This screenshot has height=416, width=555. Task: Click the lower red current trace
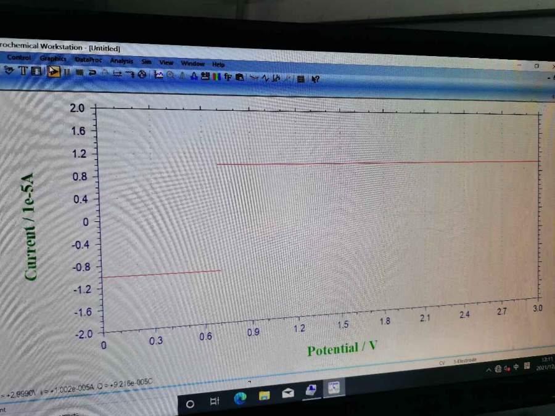(162, 274)
